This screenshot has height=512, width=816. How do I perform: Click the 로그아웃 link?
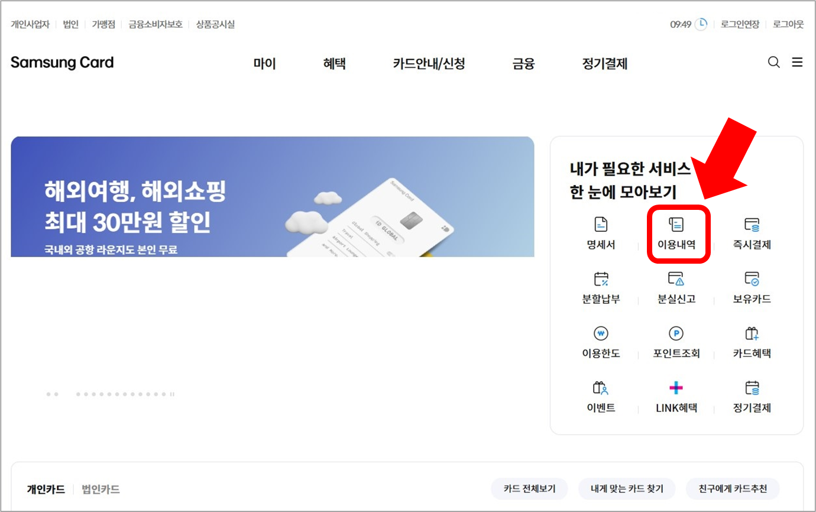coord(788,24)
